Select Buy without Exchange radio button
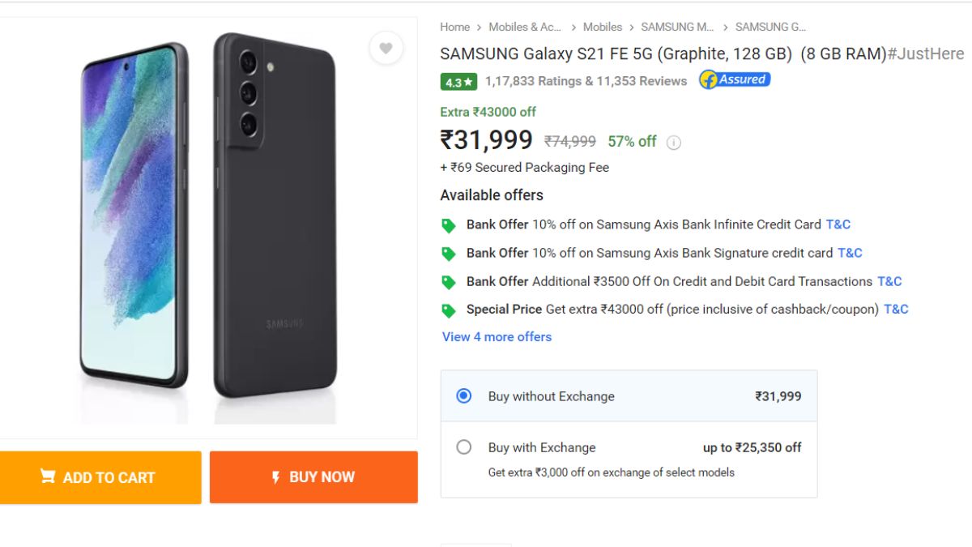The height and width of the screenshot is (547, 972). tap(463, 396)
